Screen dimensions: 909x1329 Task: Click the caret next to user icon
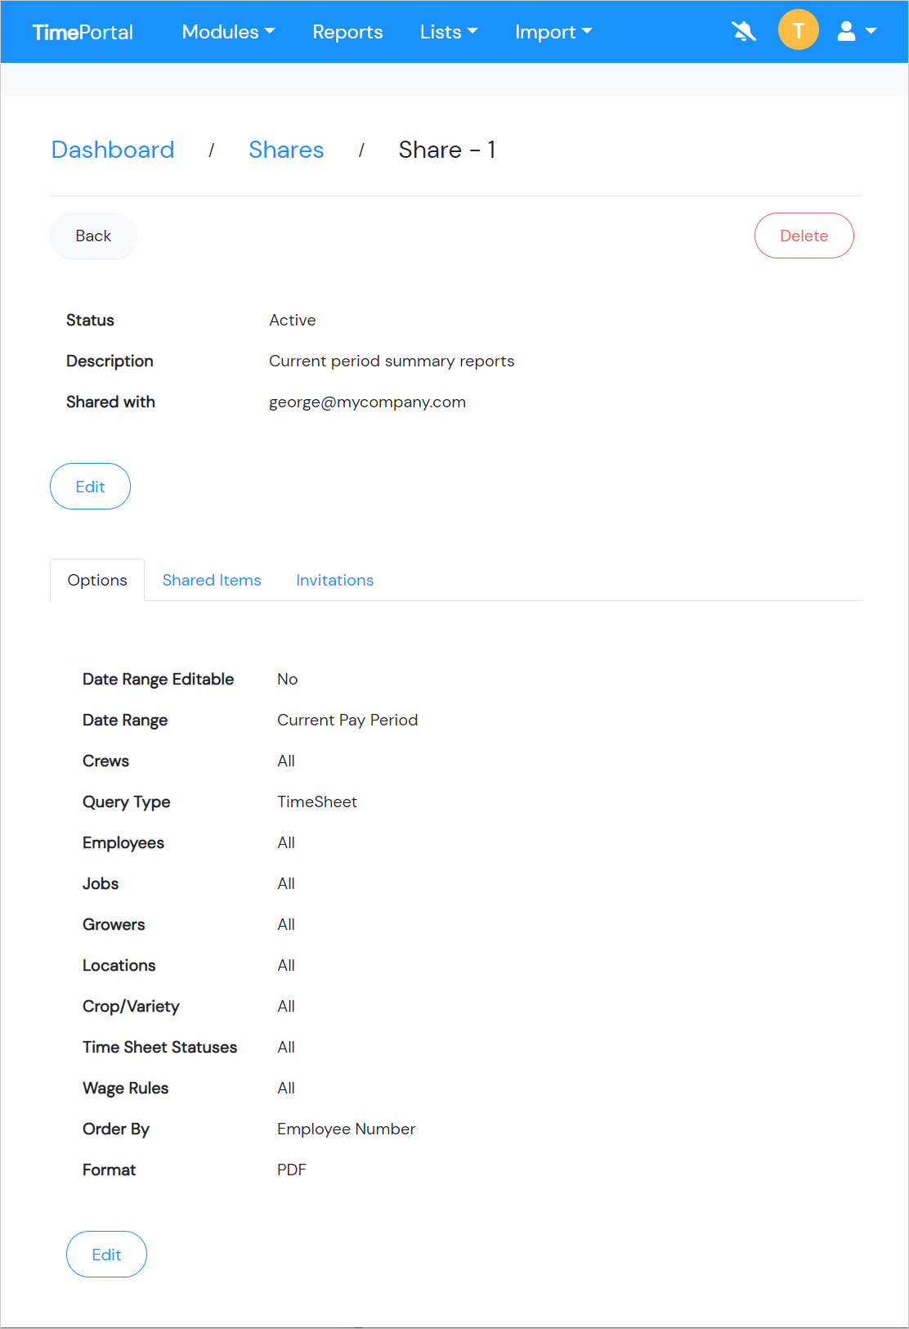(871, 31)
